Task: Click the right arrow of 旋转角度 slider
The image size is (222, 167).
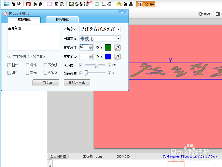Action: pos(109,73)
